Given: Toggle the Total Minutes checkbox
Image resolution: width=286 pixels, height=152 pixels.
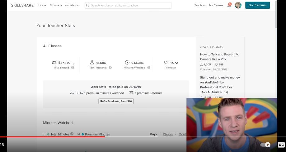Looking at the screenshot, I should (x=44, y=134).
